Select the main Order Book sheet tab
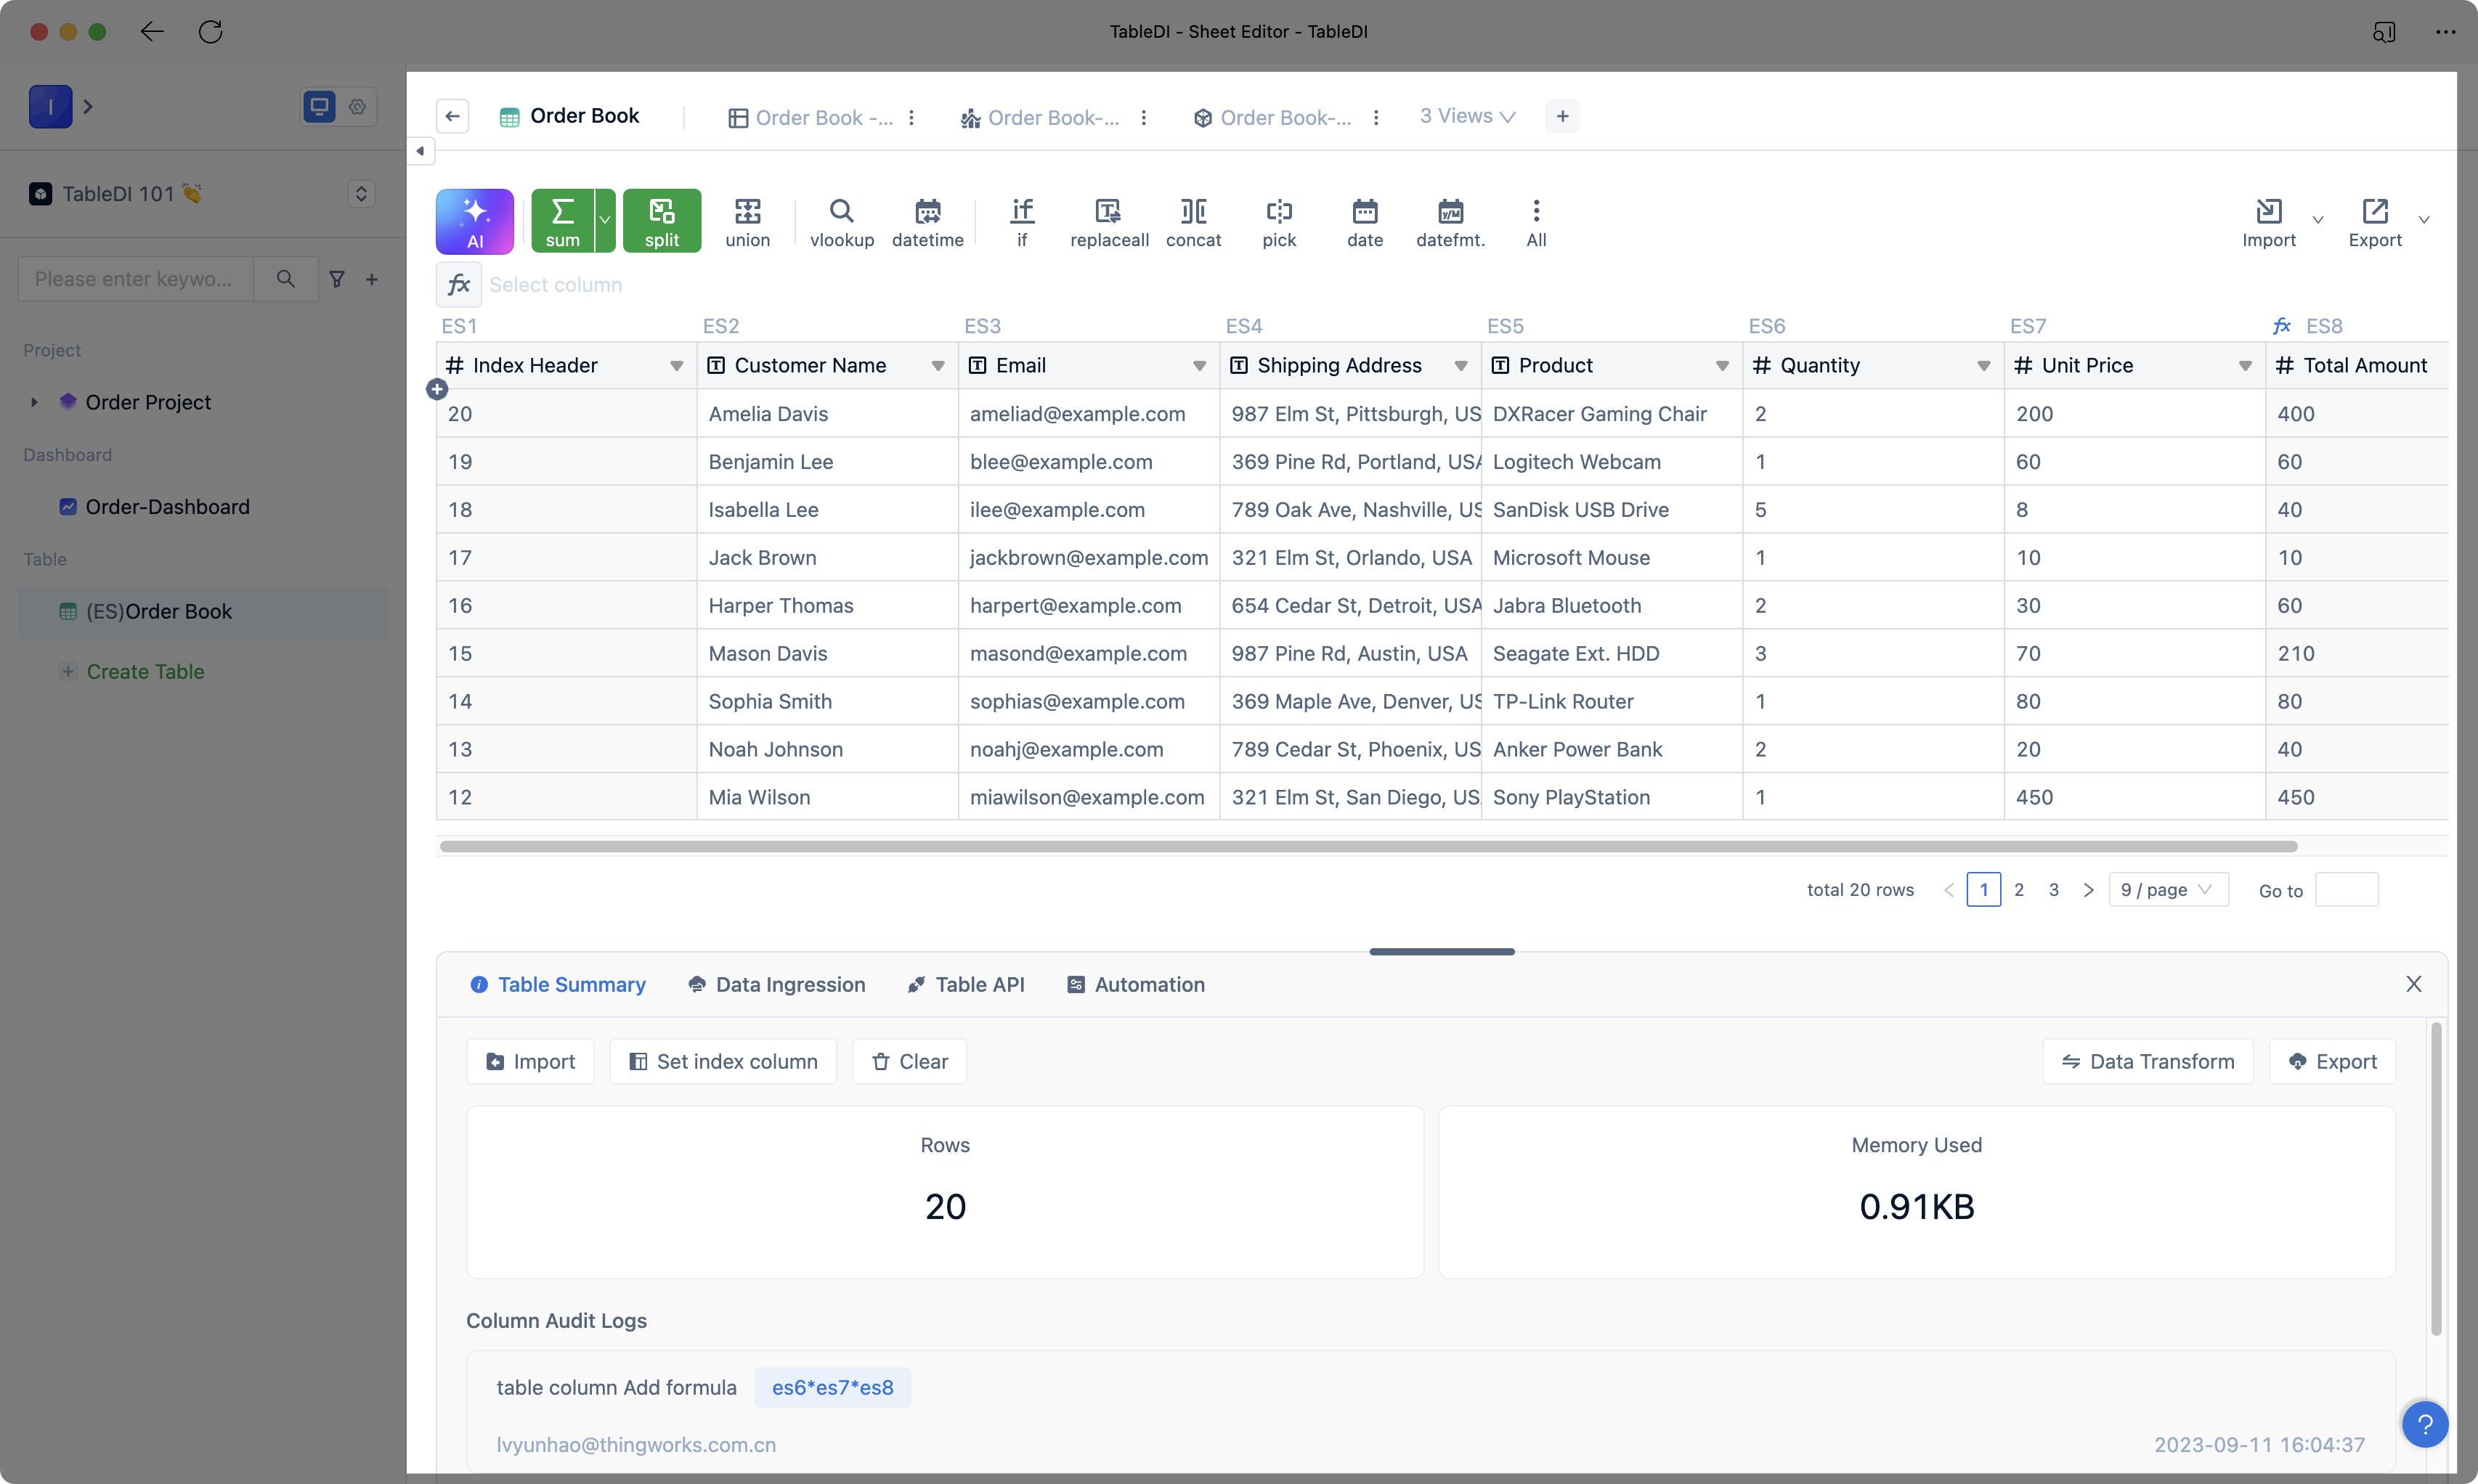Screen dimensions: 2478x1484 [x=569, y=116]
